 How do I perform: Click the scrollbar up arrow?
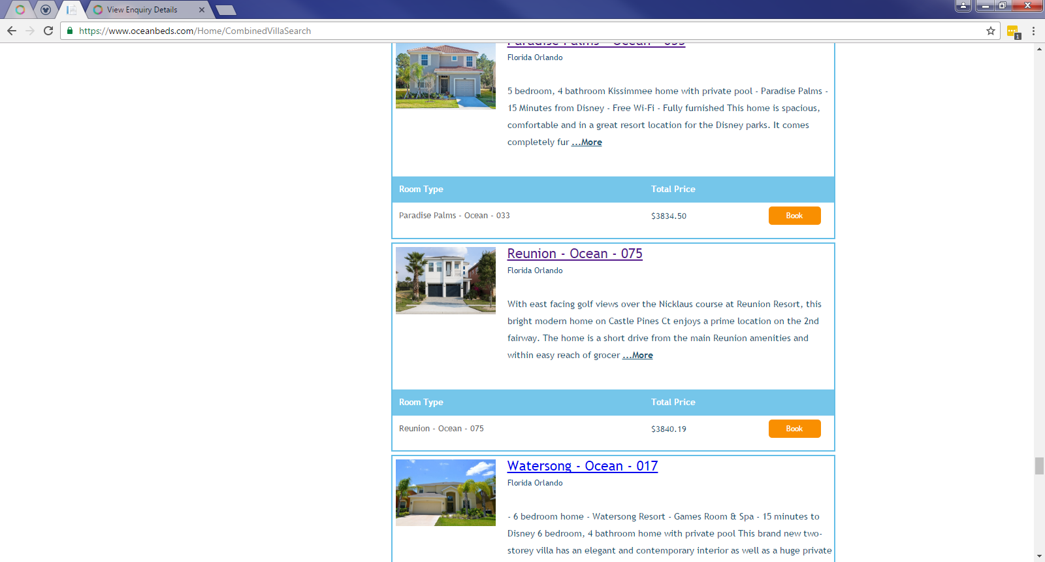[1039, 49]
